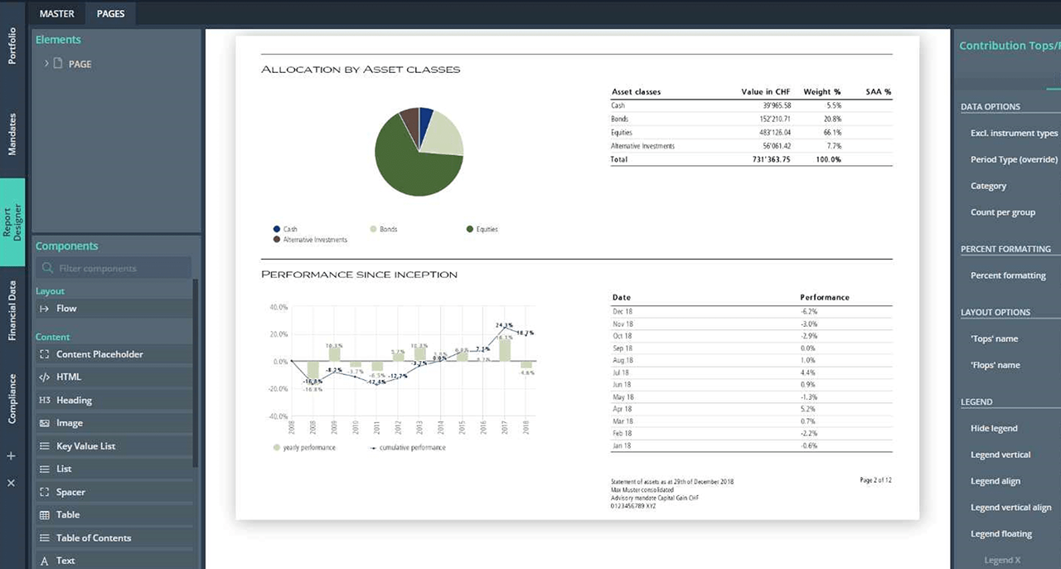Click the PAGE document icon
The height and width of the screenshot is (569, 1061).
58,63
